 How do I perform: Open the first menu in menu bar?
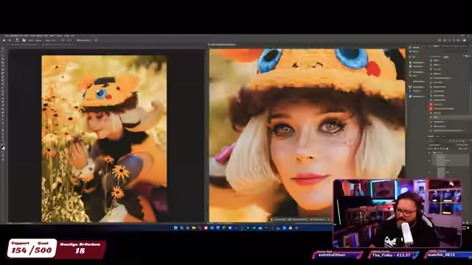coord(7,36)
